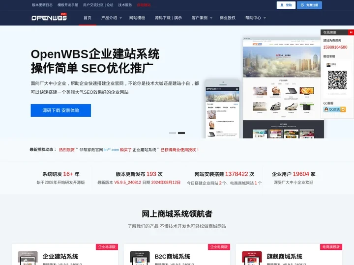
Task: Open the B2C商城系统 product card title
Action: (x=172, y=257)
